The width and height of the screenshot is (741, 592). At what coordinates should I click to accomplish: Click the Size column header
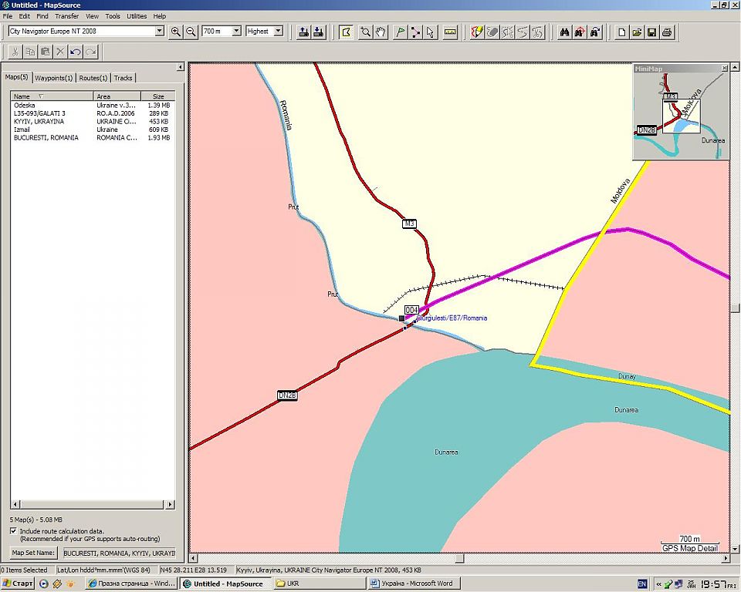click(x=157, y=96)
